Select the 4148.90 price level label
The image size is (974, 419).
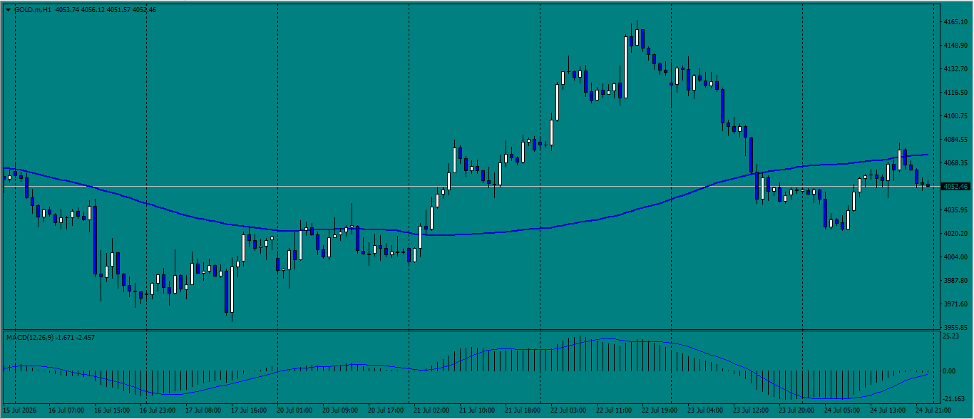955,46
